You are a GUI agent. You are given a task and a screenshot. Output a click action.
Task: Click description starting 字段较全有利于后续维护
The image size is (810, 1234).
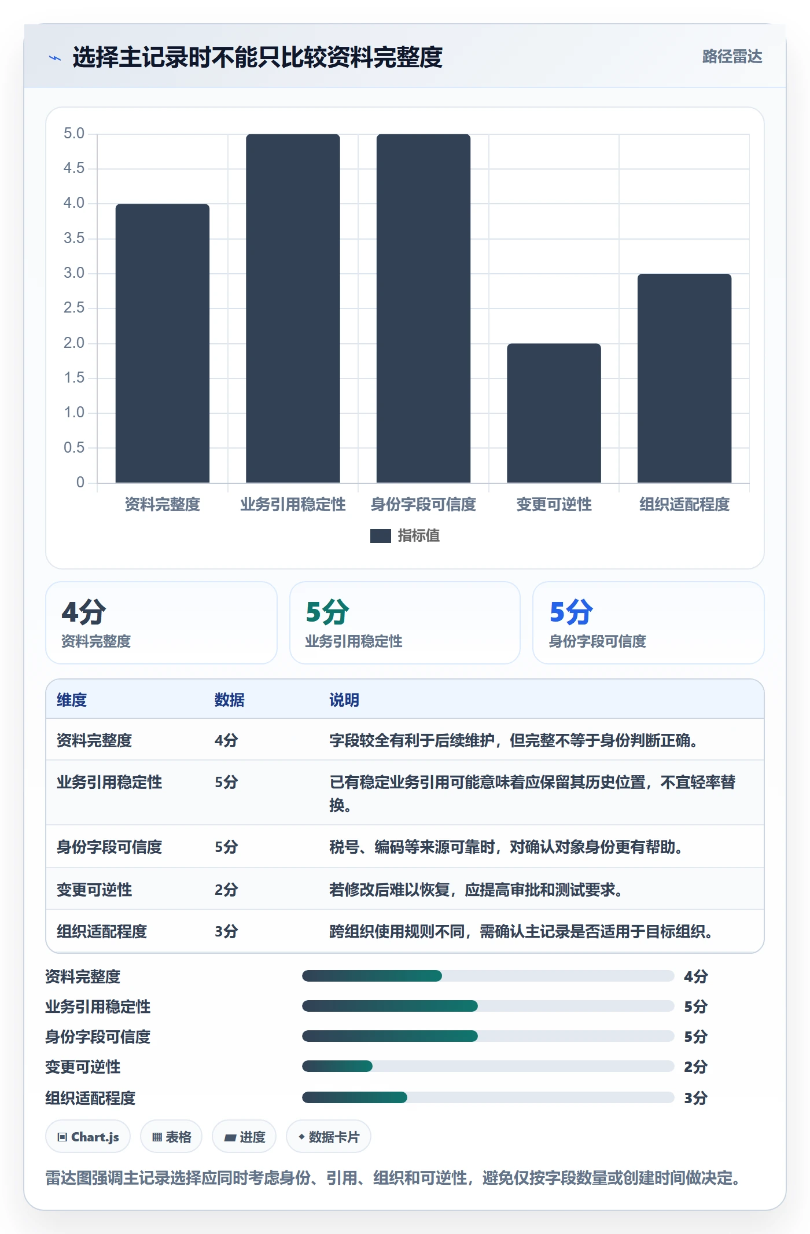click(x=513, y=740)
